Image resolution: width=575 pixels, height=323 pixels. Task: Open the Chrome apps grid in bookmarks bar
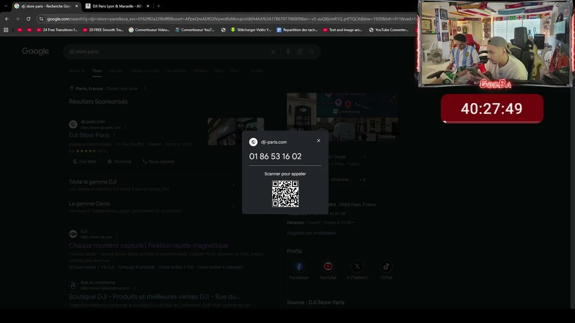(x=6, y=30)
